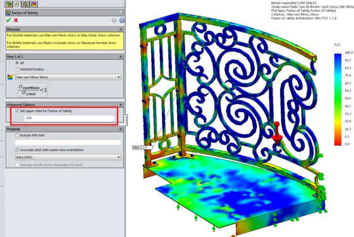354x237 pixels.
Task: Accept with the green checkmark
Action: (8, 20)
